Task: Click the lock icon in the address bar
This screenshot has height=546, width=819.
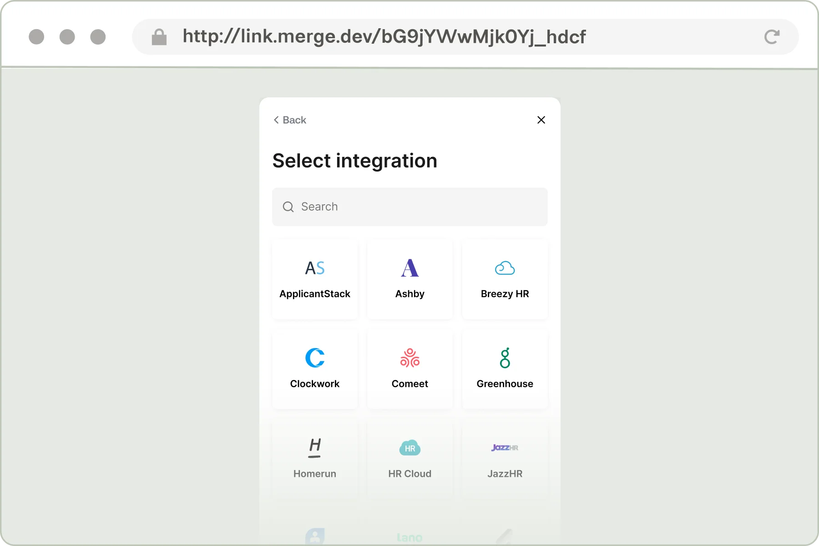Action: pos(159,37)
